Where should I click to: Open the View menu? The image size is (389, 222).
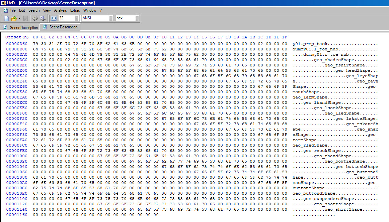point(47,10)
